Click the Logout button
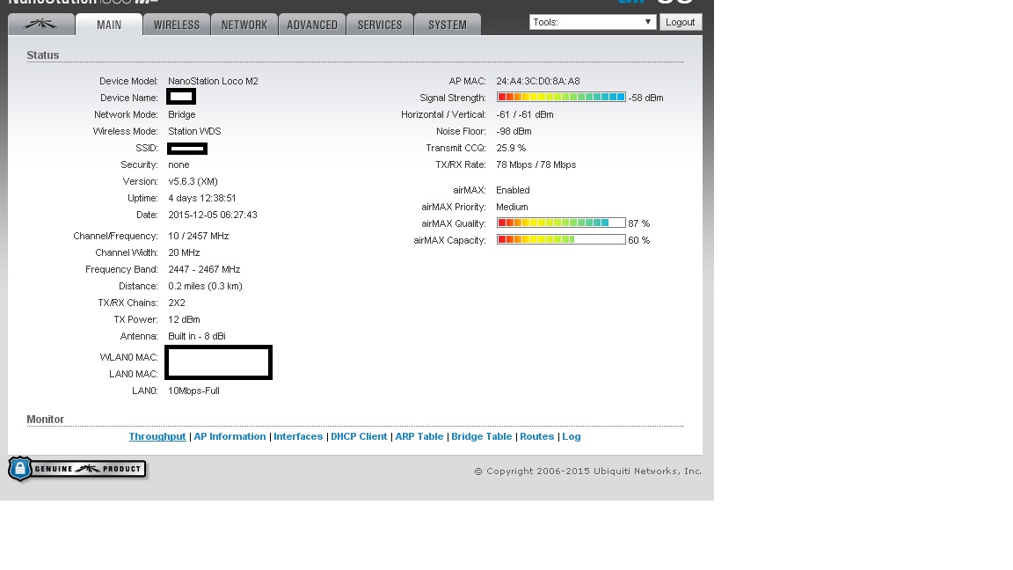The height and width of the screenshot is (570, 1013). (x=681, y=22)
